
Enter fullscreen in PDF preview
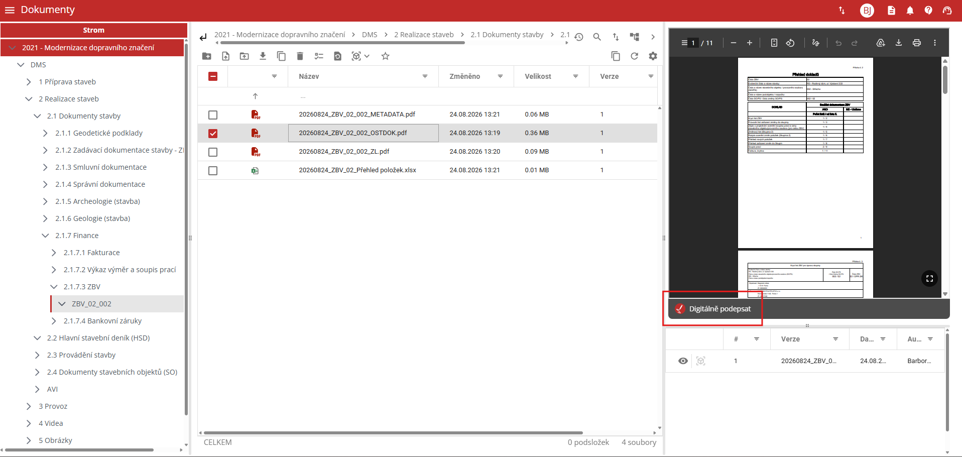[929, 279]
